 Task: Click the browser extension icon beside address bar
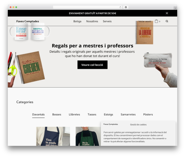tap(126, 7)
